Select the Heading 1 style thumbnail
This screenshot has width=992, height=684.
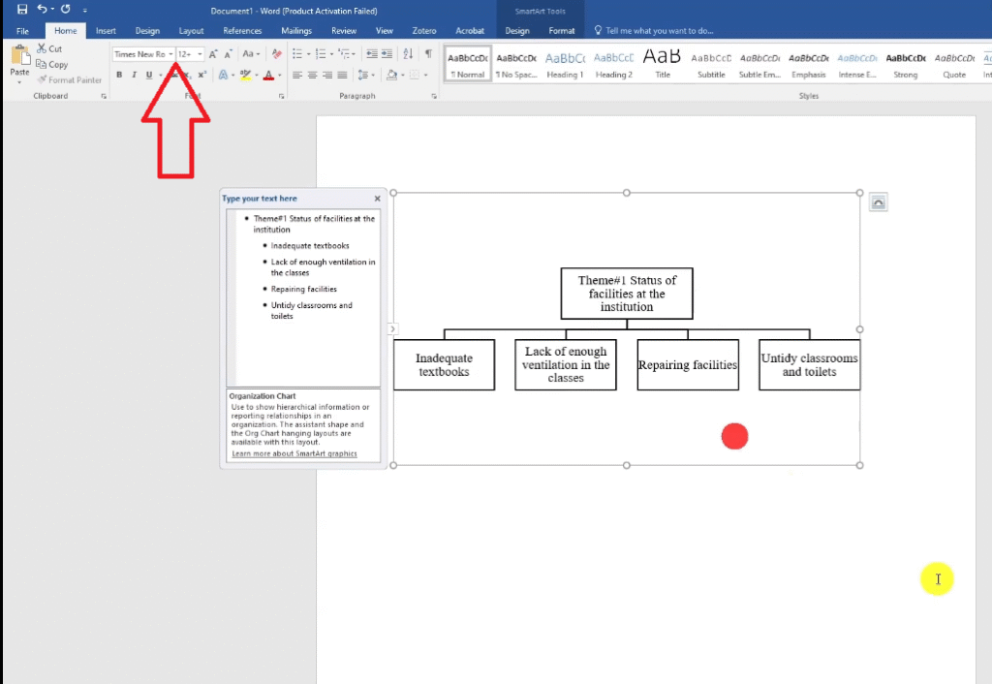(x=565, y=64)
